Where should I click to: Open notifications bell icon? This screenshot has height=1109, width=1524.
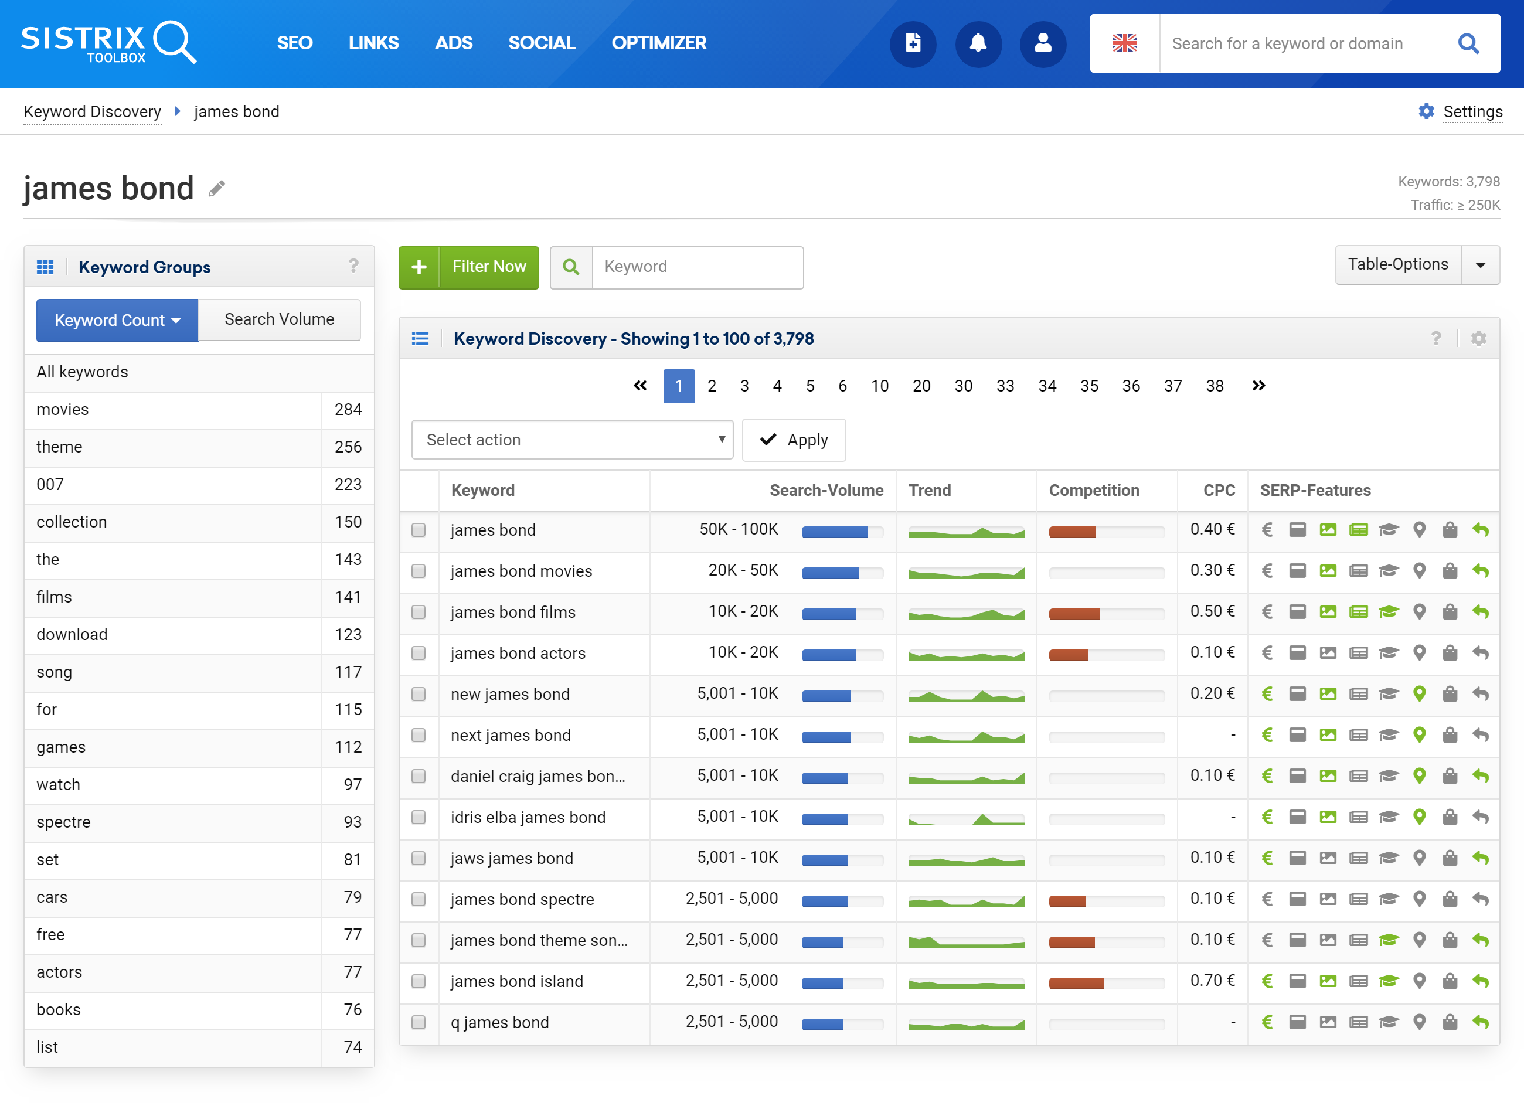pos(978,44)
